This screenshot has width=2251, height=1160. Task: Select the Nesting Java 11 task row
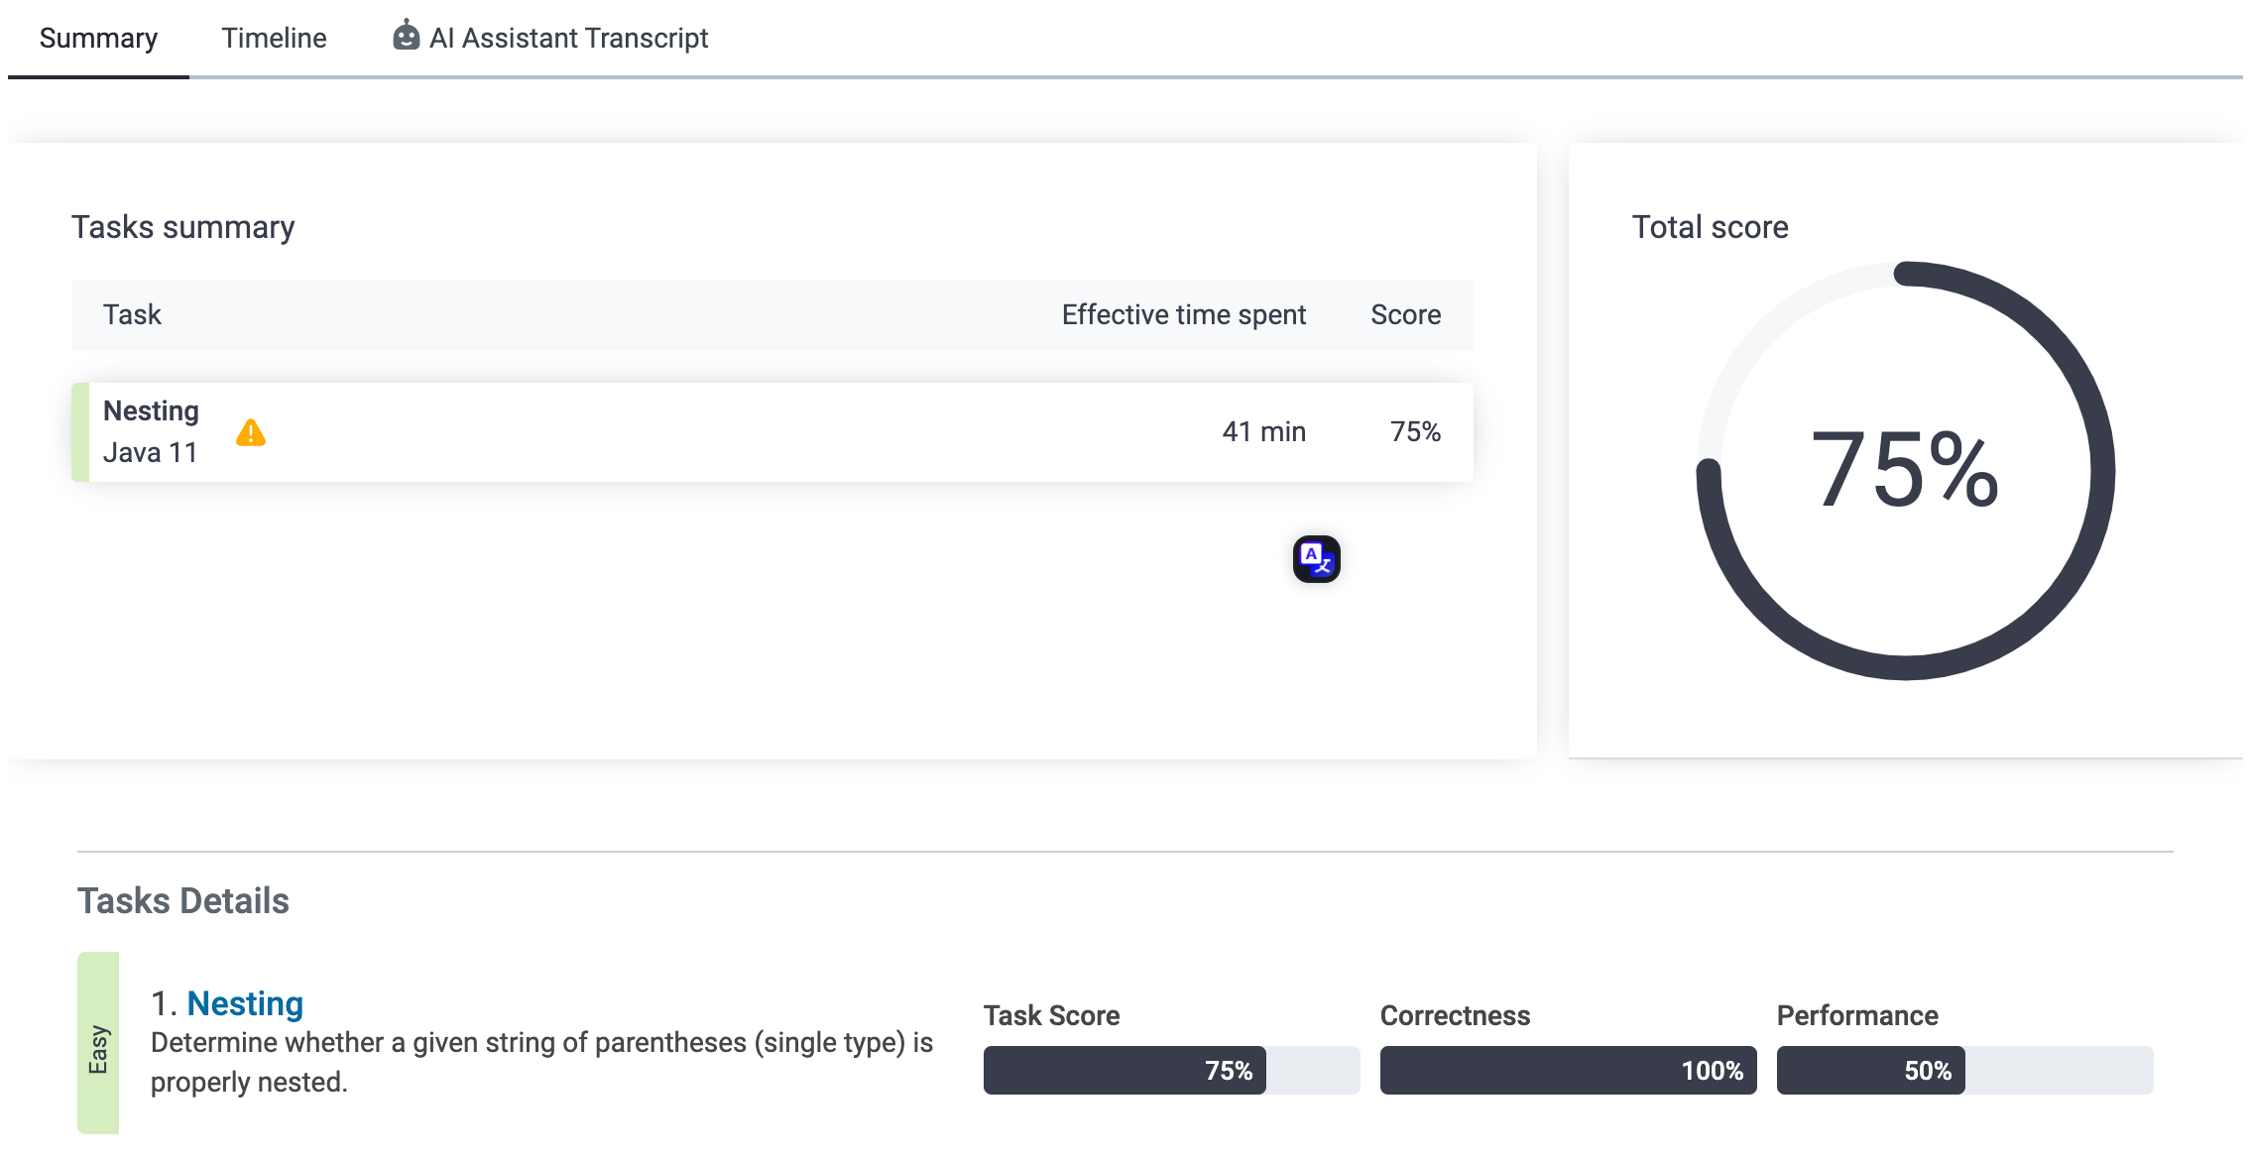694,432
